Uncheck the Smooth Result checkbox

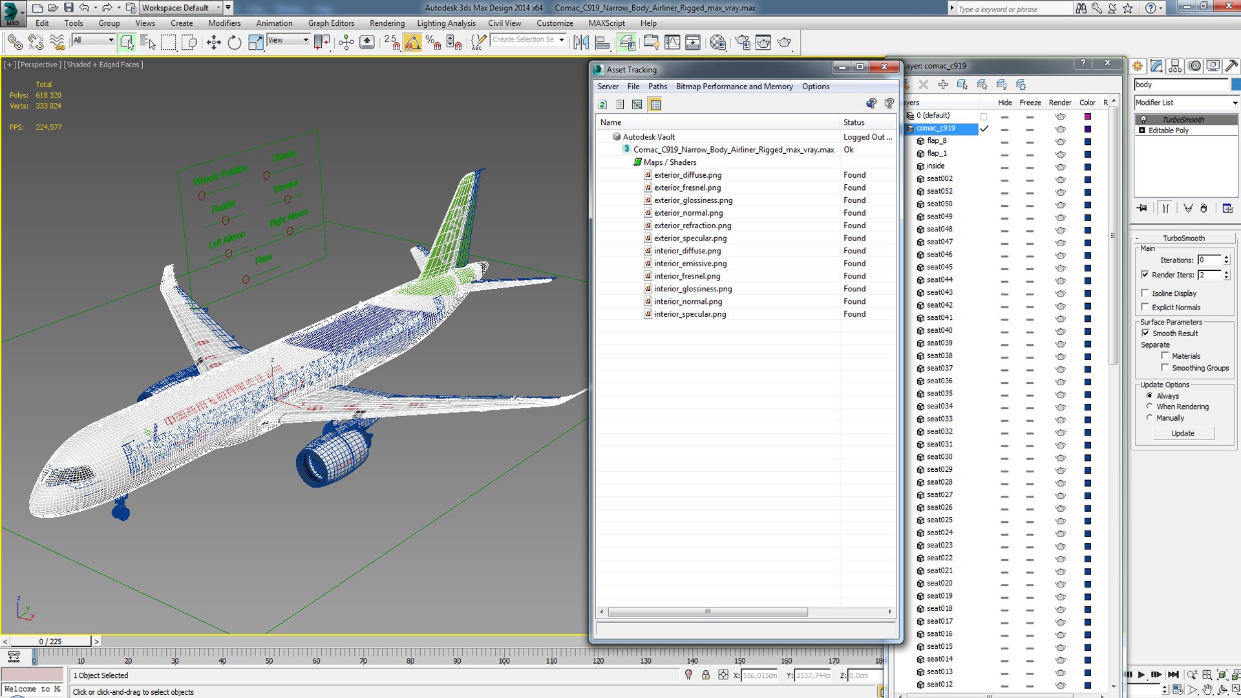coord(1145,333)
